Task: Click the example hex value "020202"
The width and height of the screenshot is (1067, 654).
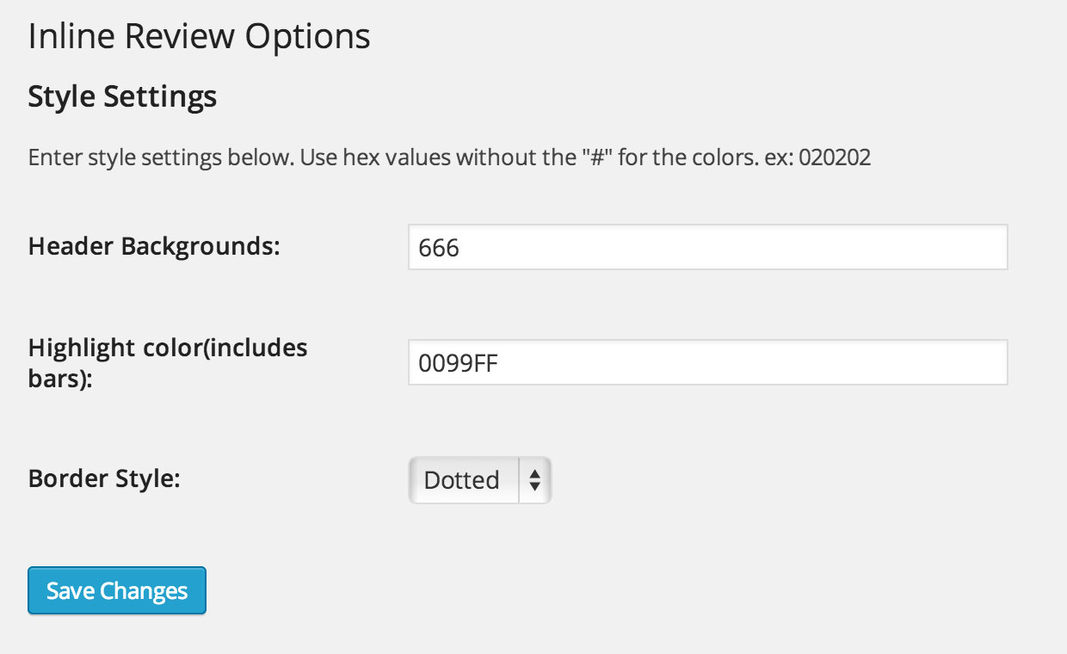Action: [835, 158]
